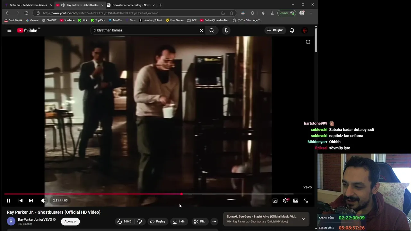Open Free Games bookmark
The height and width of the screenshot is (231, 411).
click(175, 20)
